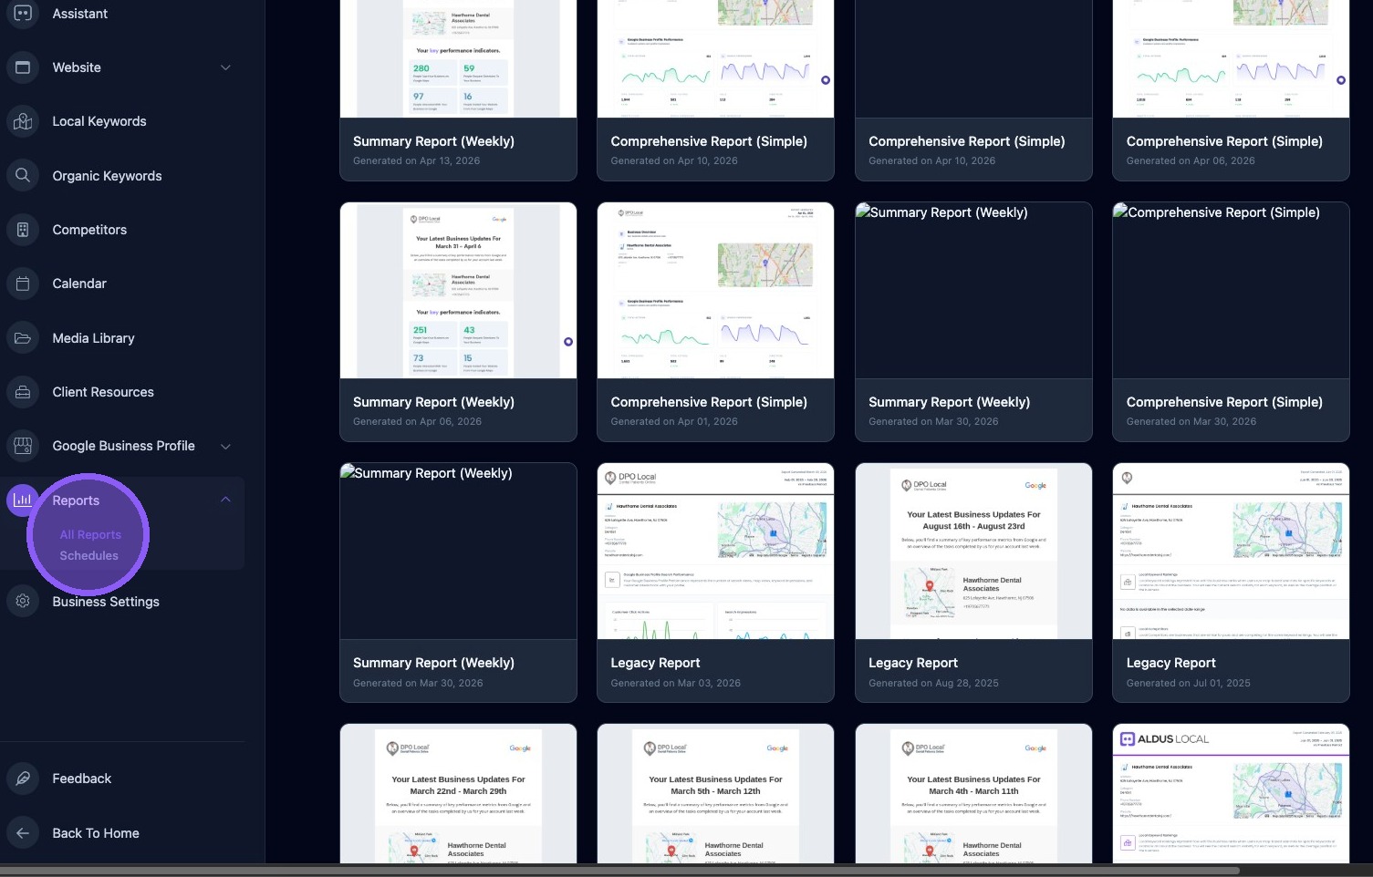1373x877 pixels.
Task: Open Legacy Report generated Mar 03, 2026
Action: 715,583
